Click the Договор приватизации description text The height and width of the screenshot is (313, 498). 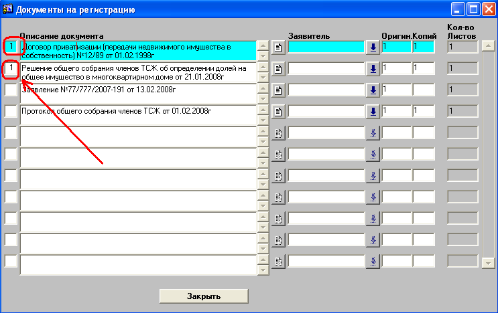coord(138,51)
